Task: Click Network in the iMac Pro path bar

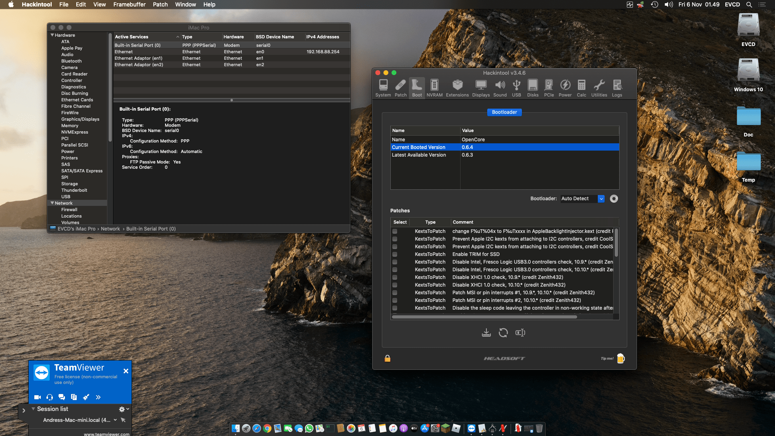Action: (110, 229)
